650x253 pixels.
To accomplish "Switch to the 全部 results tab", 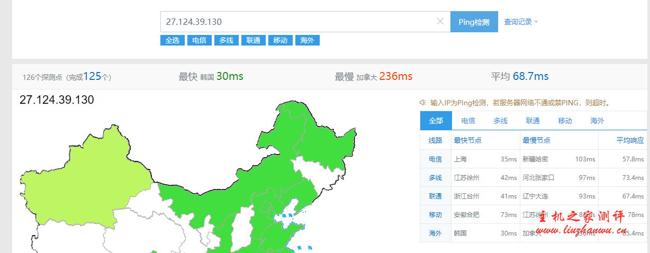I will click(436, 121).
